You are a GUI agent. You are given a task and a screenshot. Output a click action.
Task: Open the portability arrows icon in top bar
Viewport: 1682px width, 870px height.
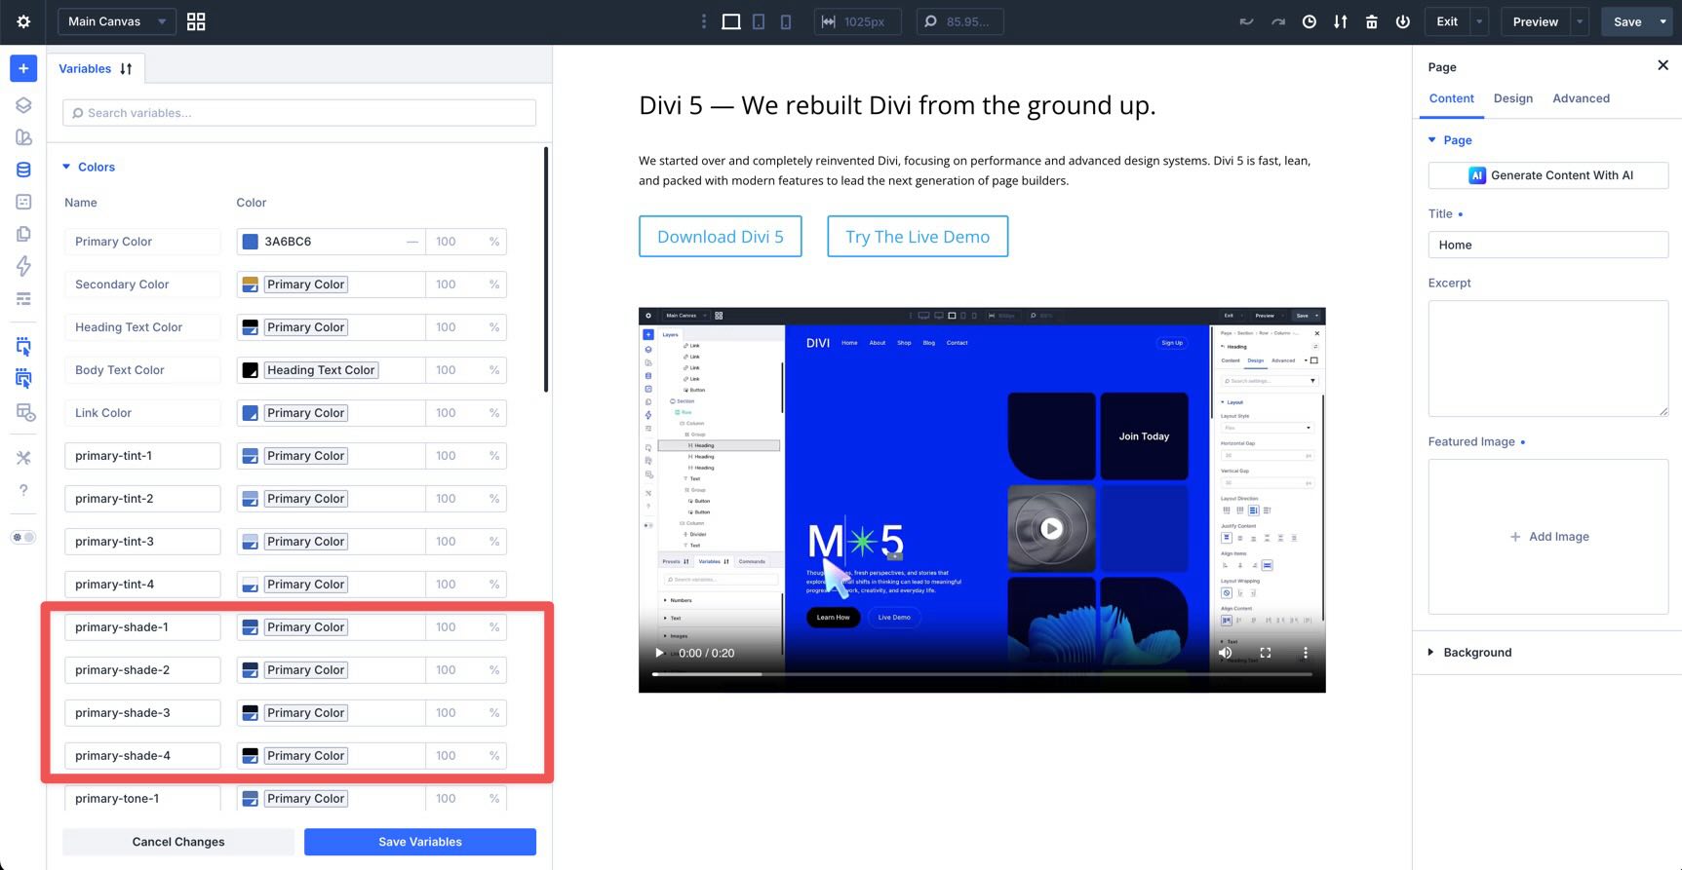tap(1341, 21)
